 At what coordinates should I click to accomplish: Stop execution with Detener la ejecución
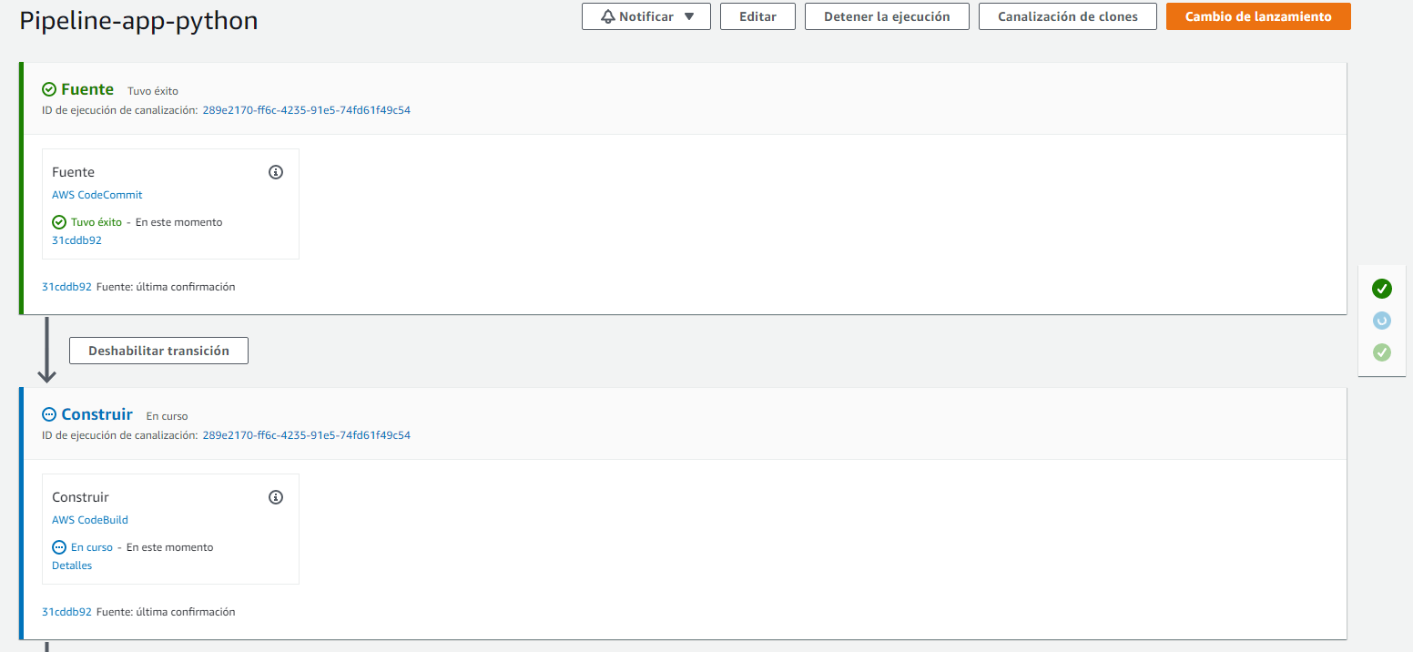pyautogui.click(x=886, y=16)
